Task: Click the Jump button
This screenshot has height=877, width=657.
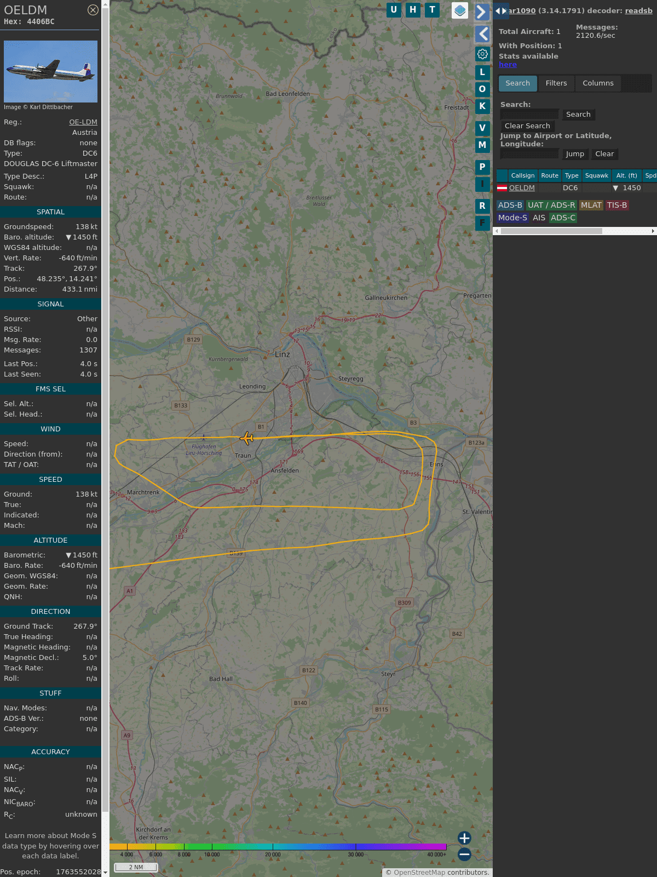Action: (575, 154)
